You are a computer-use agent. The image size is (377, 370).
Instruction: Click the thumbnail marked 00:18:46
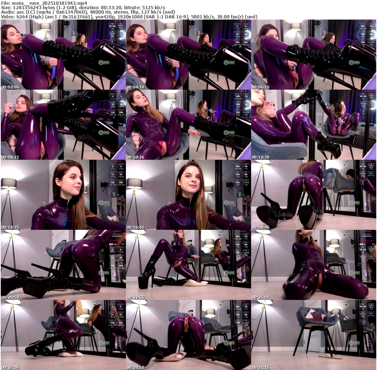click(x=313, y=195)
